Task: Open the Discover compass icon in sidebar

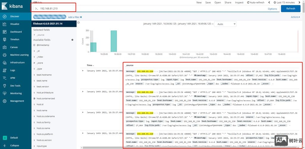Action: pyautogui.click(x=5, y=16)
